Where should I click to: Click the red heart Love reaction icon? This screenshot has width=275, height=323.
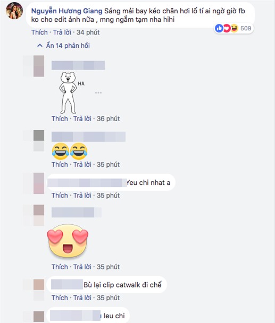pos(227,28)
